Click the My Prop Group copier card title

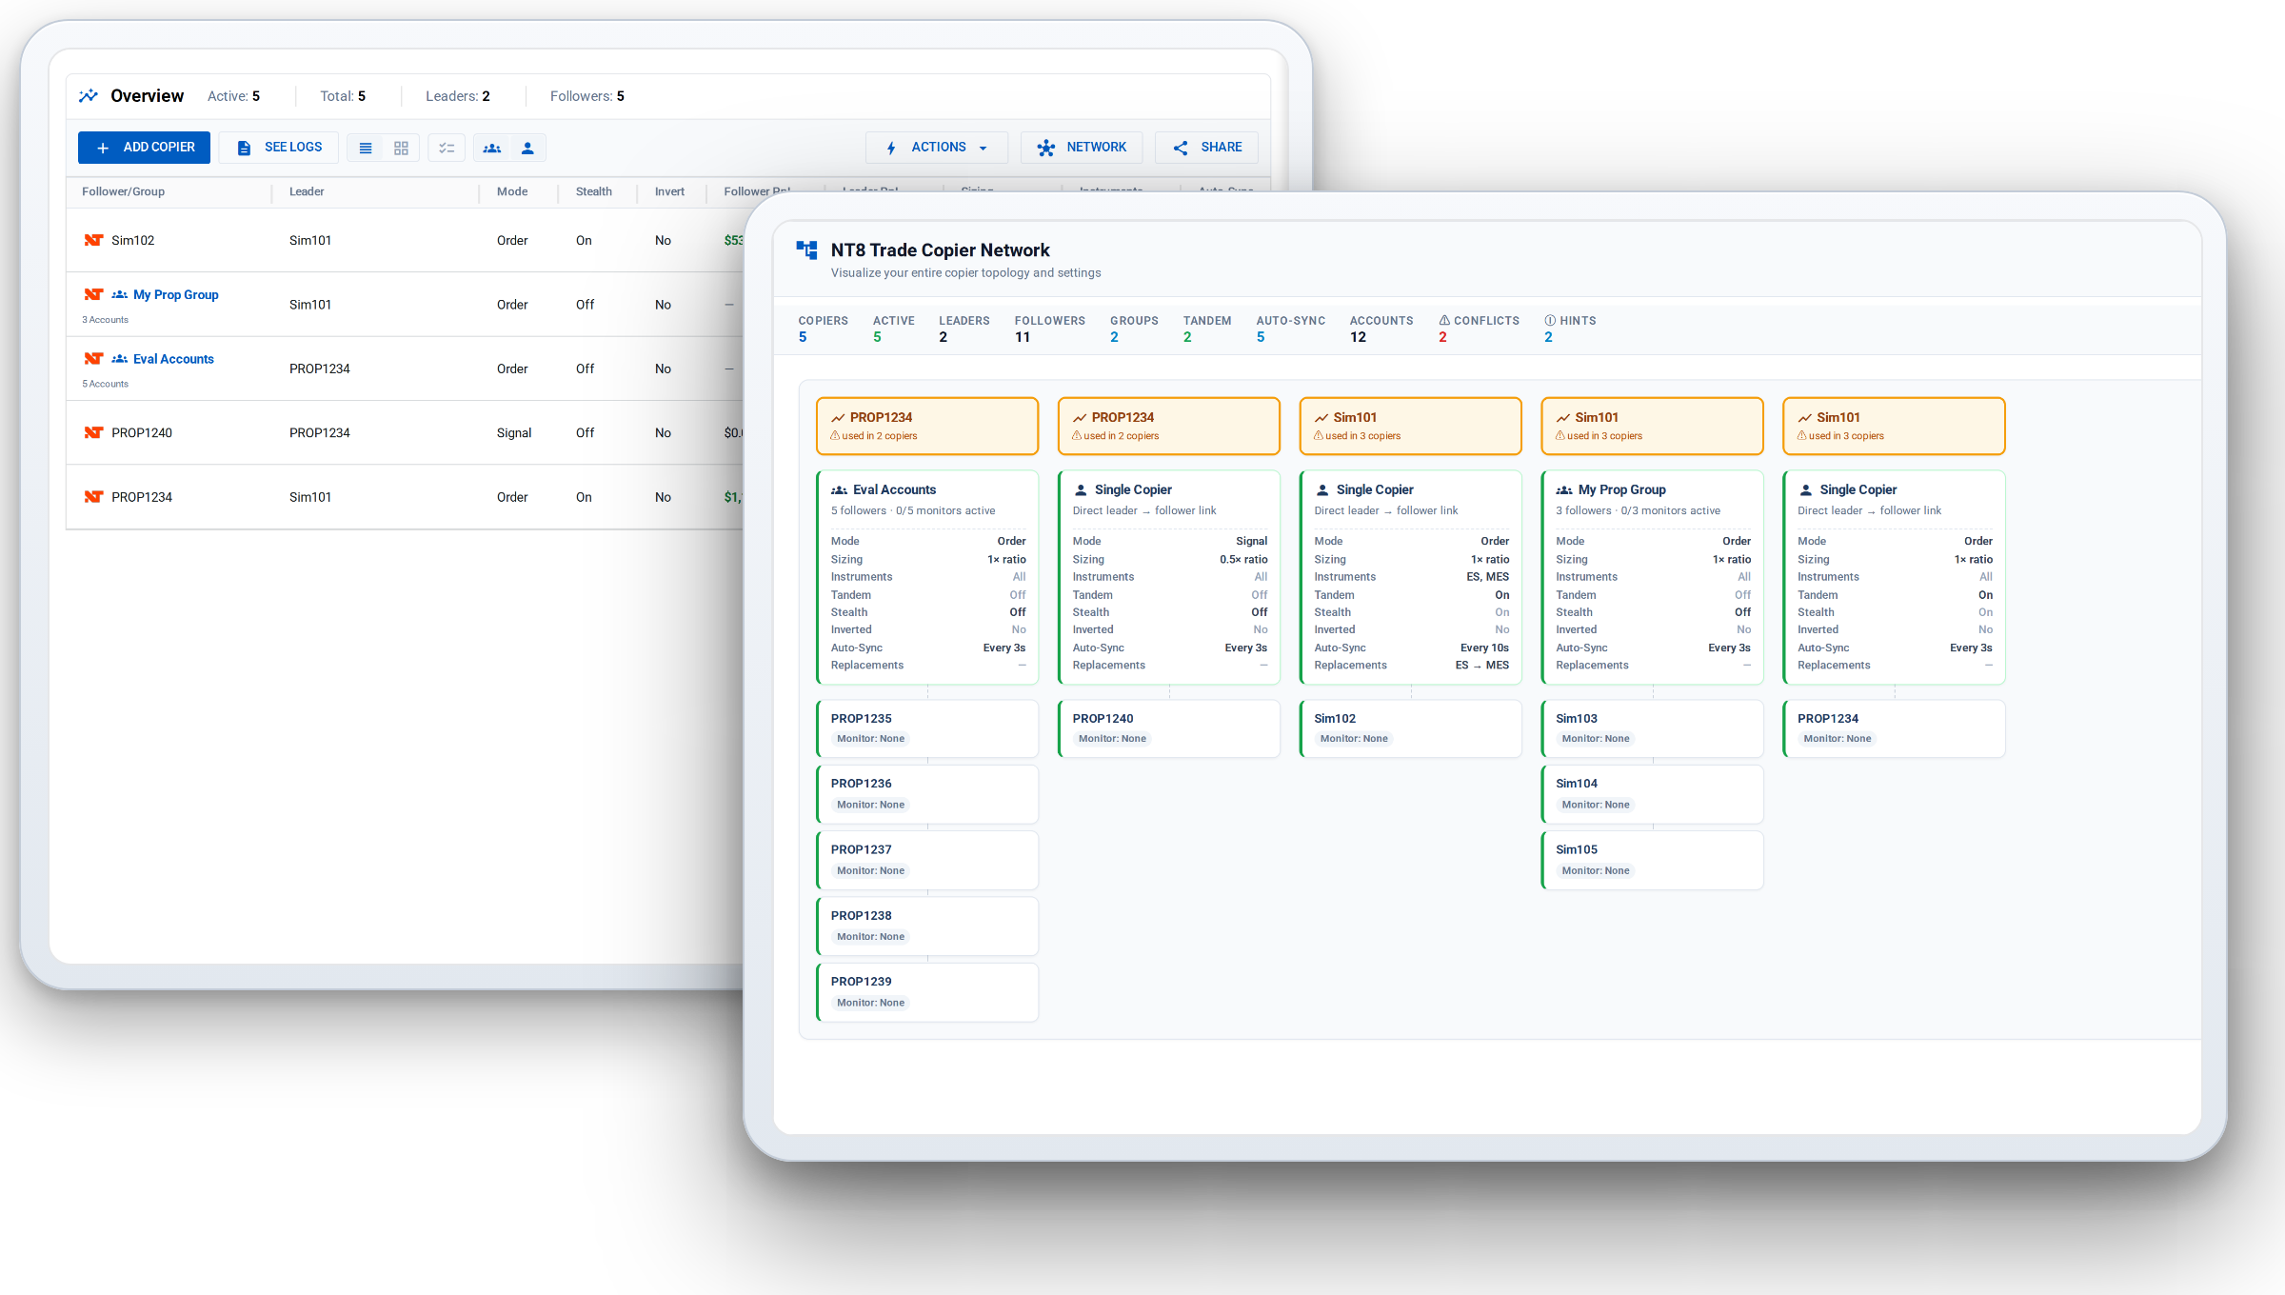coord(1621,489)
